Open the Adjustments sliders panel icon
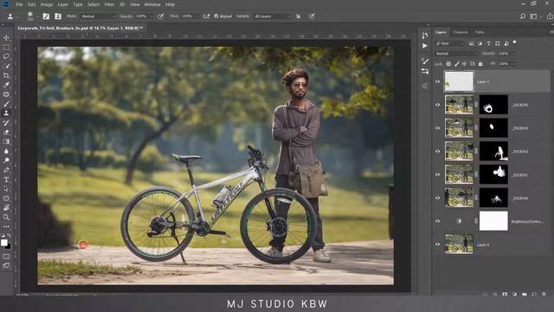This screenshot has width=554, height=312. tap(425, 71)
